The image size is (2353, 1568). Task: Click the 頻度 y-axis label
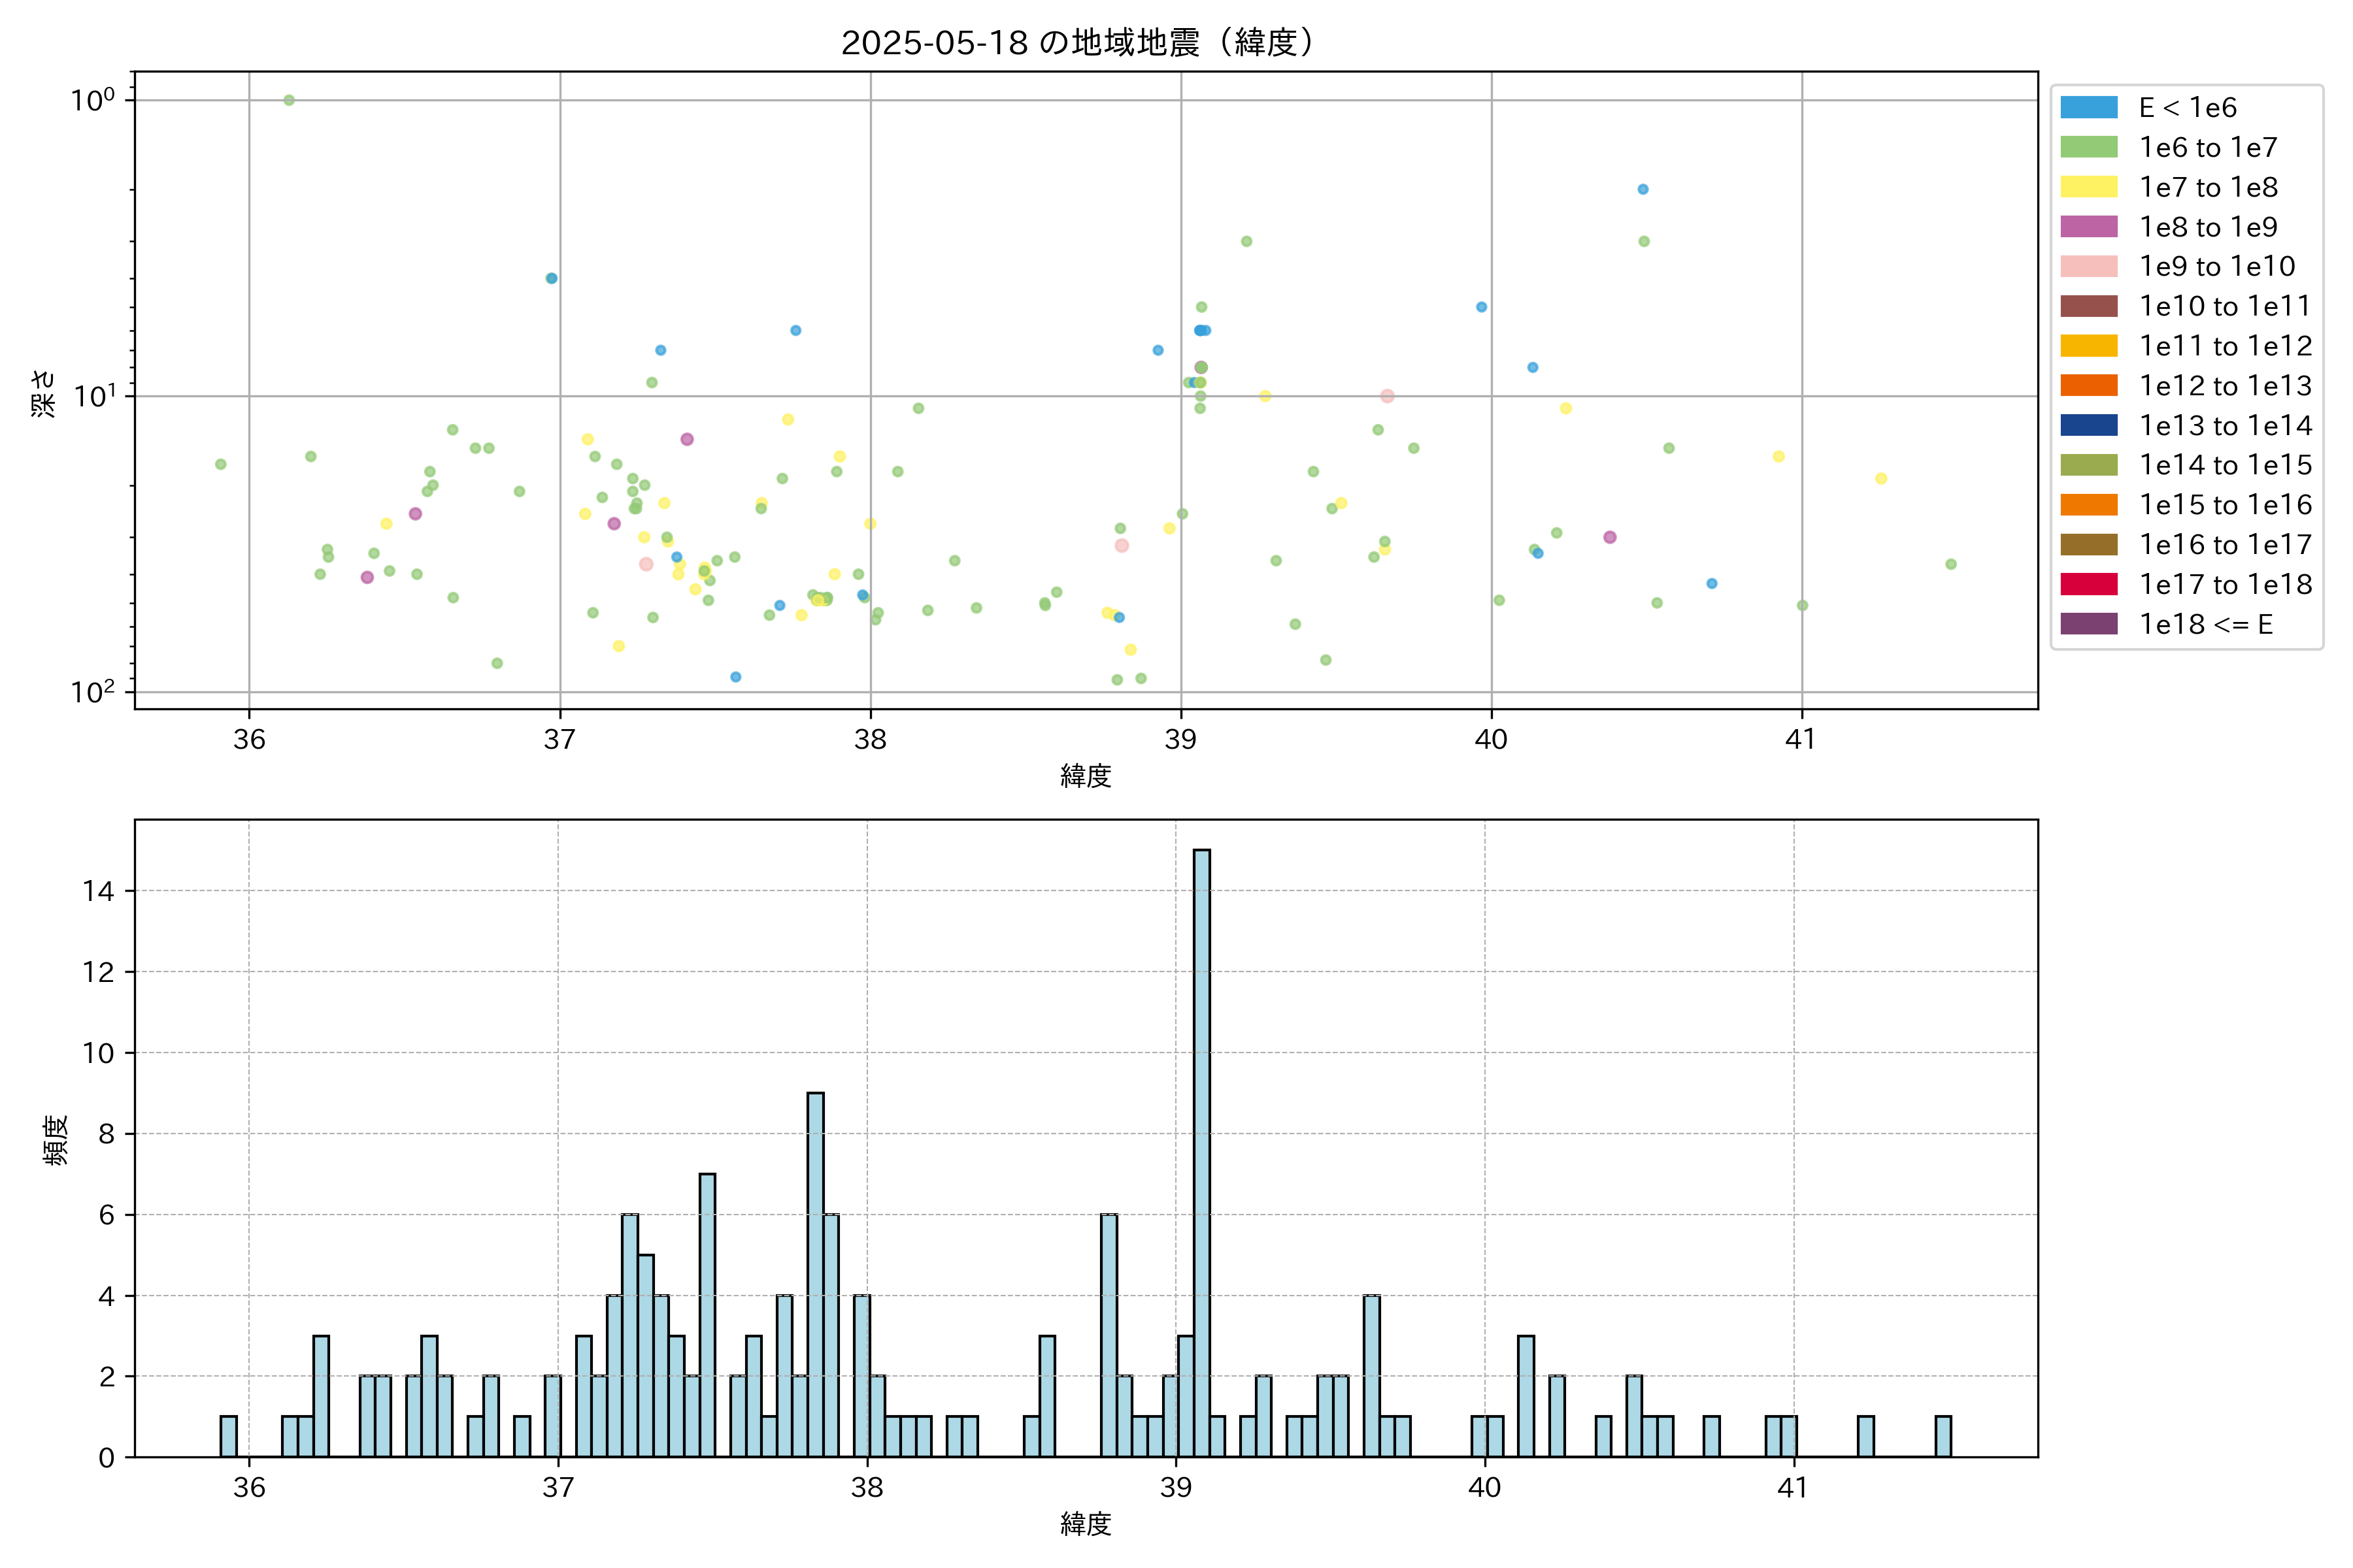click(x=56, y=1139)
